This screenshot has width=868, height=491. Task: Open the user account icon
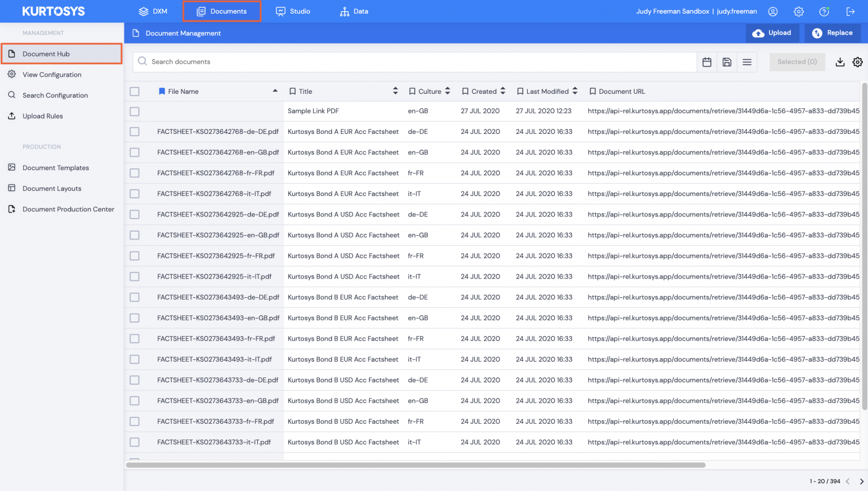pyautogui.click(x=772, y=11)
